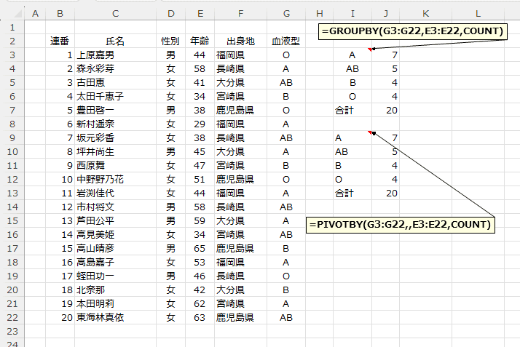Click row header 2
The height and width of the screenshot is (347, 520).
click(12, 41)
